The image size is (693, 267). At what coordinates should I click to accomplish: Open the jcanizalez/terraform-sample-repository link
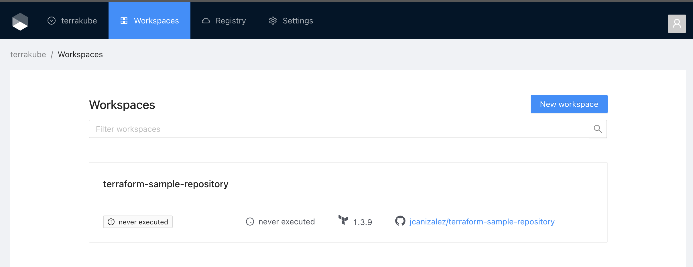[482, 222]
